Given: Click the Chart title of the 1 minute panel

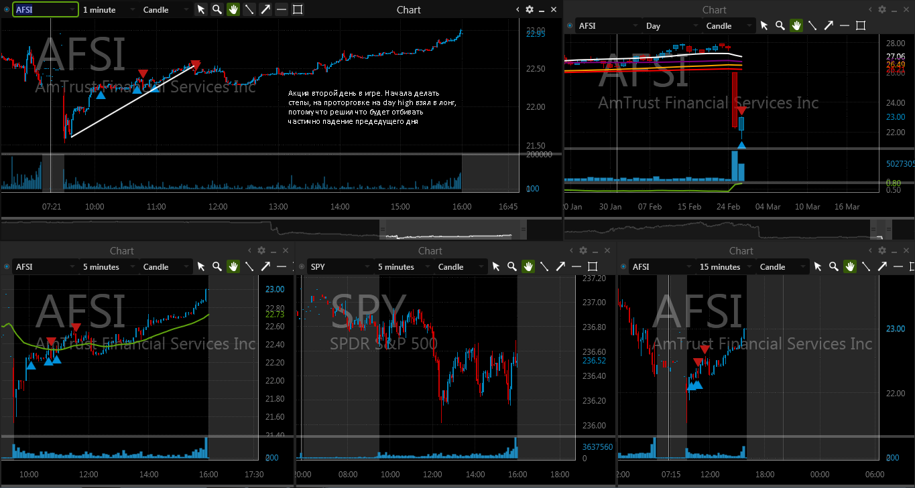Looking at the screenshot, I should pos(409,9).
